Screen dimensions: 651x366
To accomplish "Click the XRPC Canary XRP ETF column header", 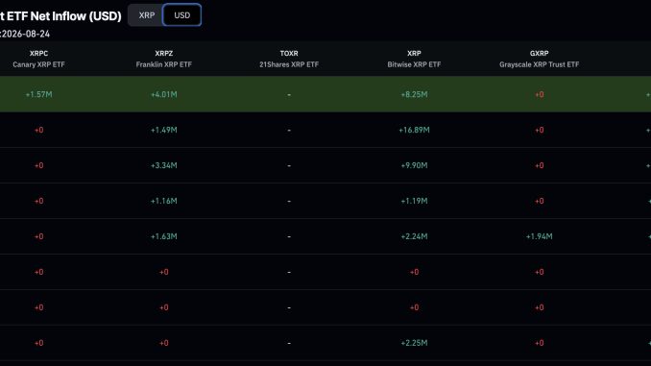I will (38, 59).
